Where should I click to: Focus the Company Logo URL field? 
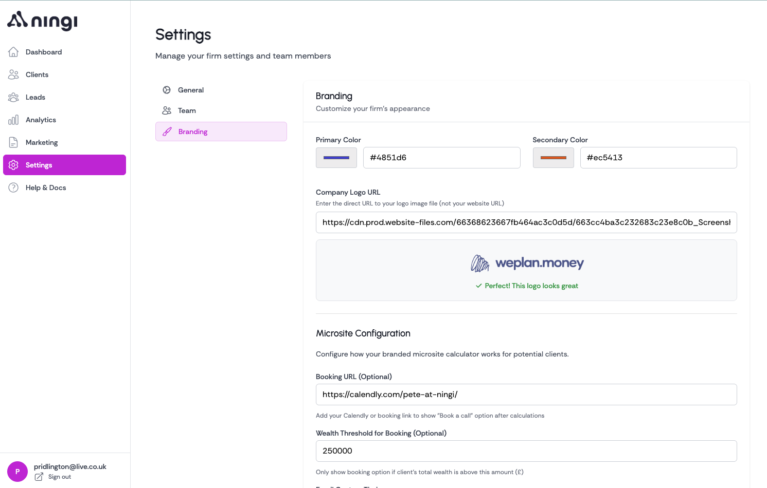(526, 222)
